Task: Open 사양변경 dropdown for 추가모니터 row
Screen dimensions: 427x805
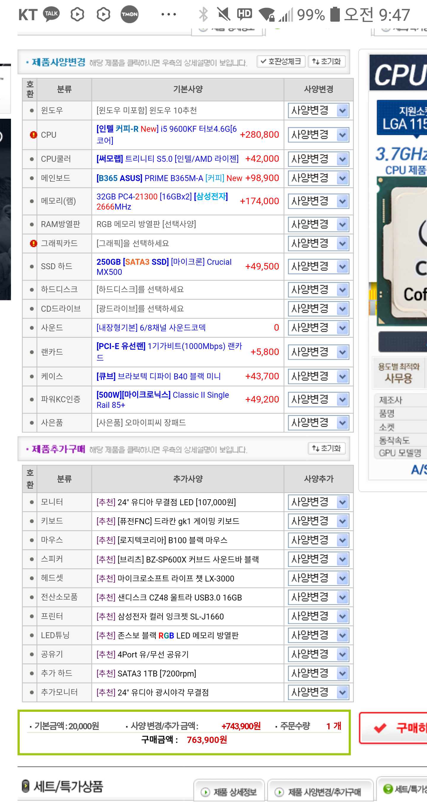Action: [318, 692]
